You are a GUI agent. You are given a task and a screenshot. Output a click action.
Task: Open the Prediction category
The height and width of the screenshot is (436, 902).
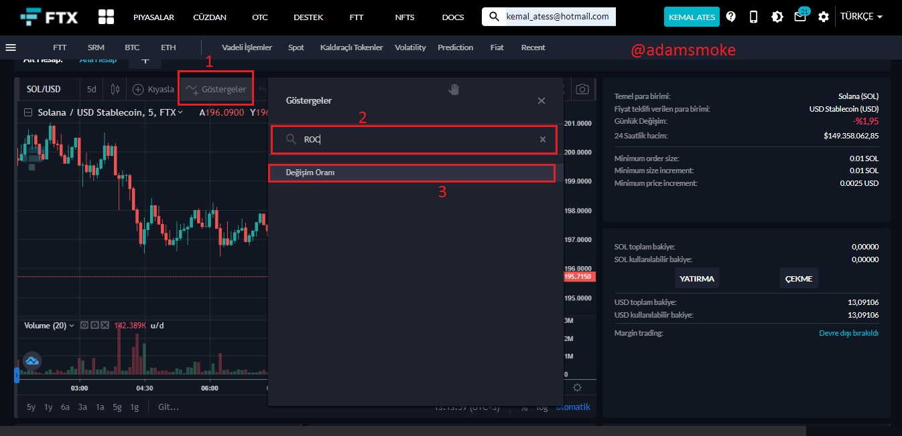click(x=456, y=47)
